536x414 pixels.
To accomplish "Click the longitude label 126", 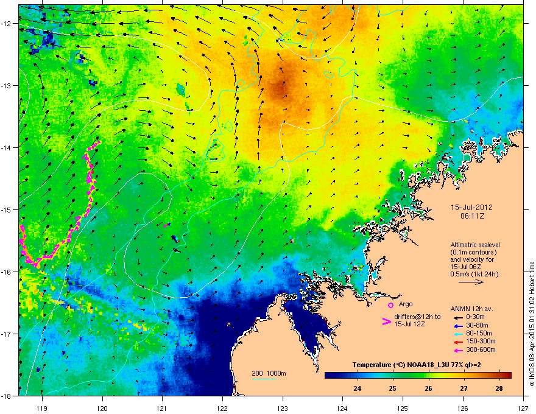I will [x=463, y=408].
